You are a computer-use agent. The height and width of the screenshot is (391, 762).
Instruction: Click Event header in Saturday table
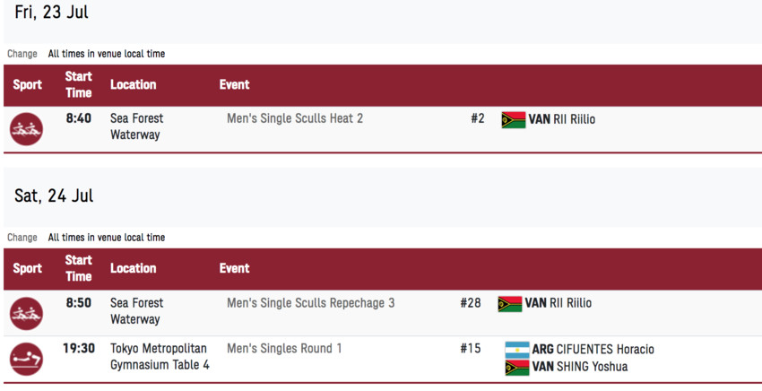coord(234,268)
